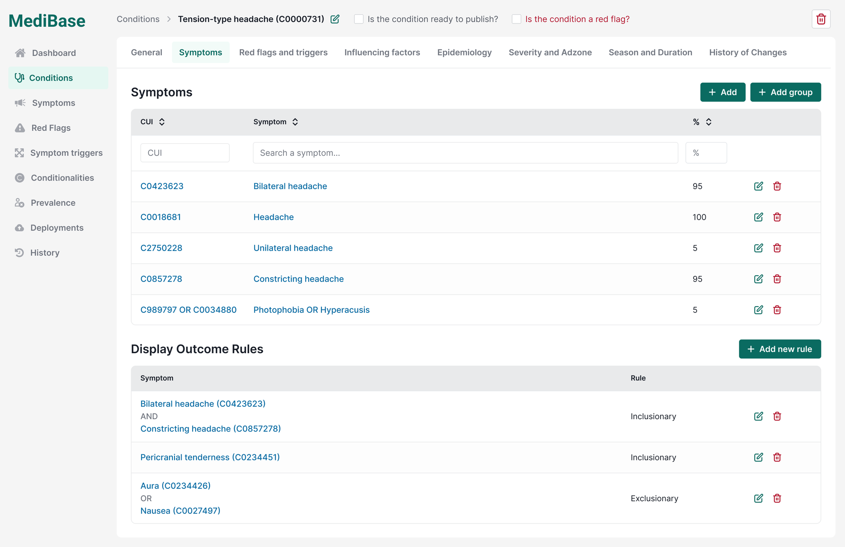
Task: Click the History clock icon in sidebar
Action: (x=19, y=253)
